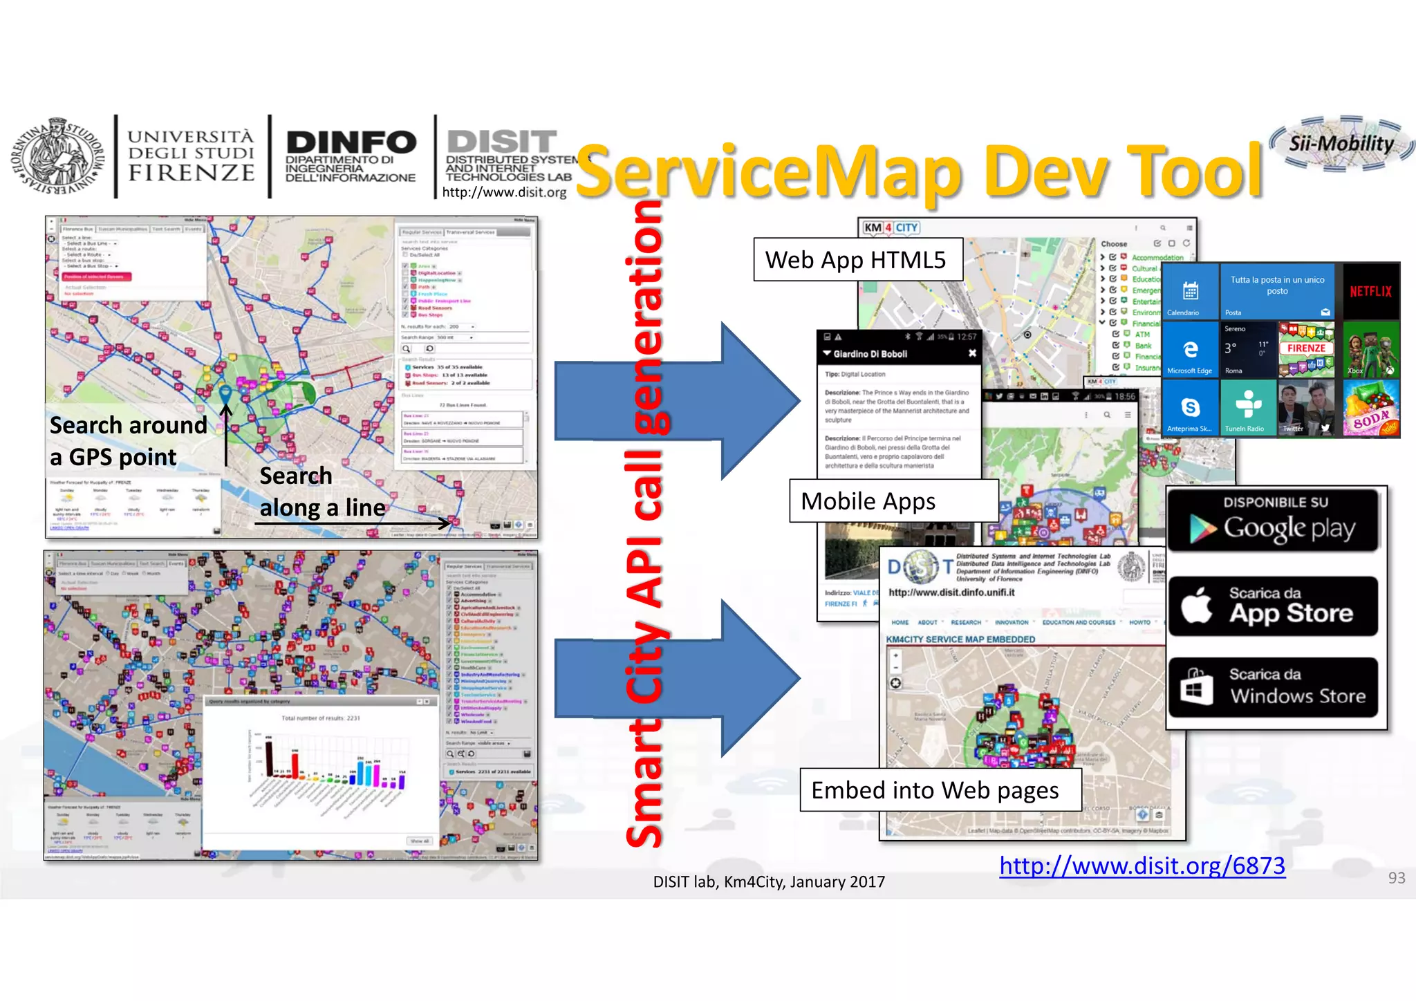This screenshot has width=1416, height=1001.
Task: Open the Xbox tile
Action: pos(1370,349)
